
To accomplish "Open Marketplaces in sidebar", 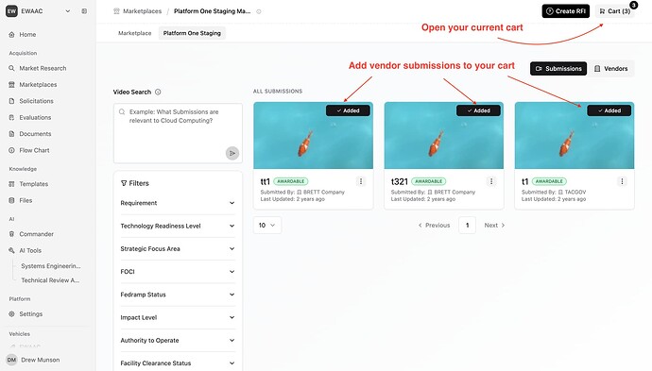I will [38, 84].
